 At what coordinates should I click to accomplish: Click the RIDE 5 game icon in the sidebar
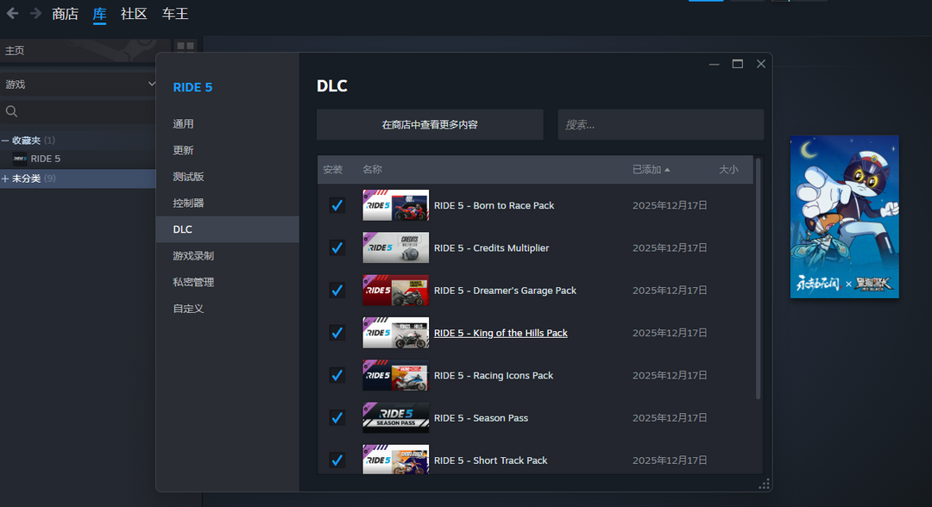19,159
